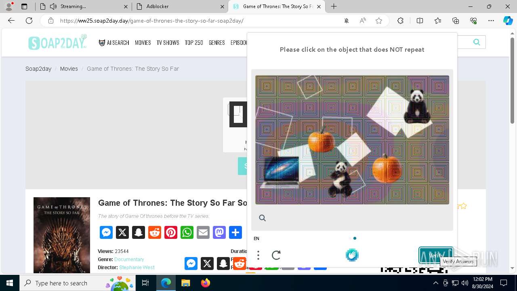517x291 pixels.
Task: Open the captcha three-dot options menu
Action: [x=258, y=255]
